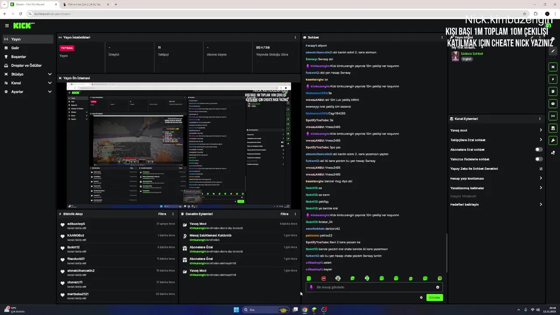Click KAAN08xd in the activity feed
Viewport: 560px width, 315px height.
click(76, 235)
